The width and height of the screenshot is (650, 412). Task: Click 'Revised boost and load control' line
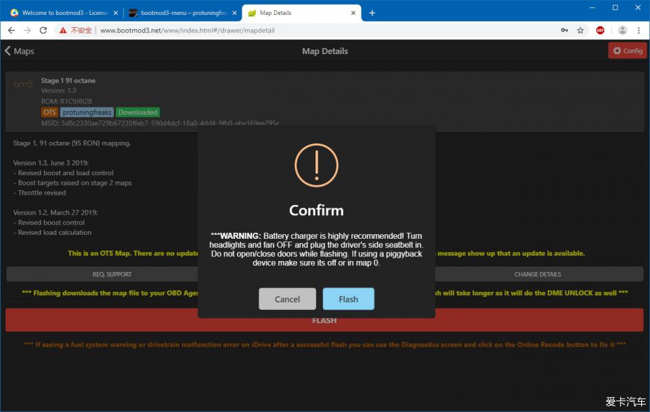tap(64, 173)
